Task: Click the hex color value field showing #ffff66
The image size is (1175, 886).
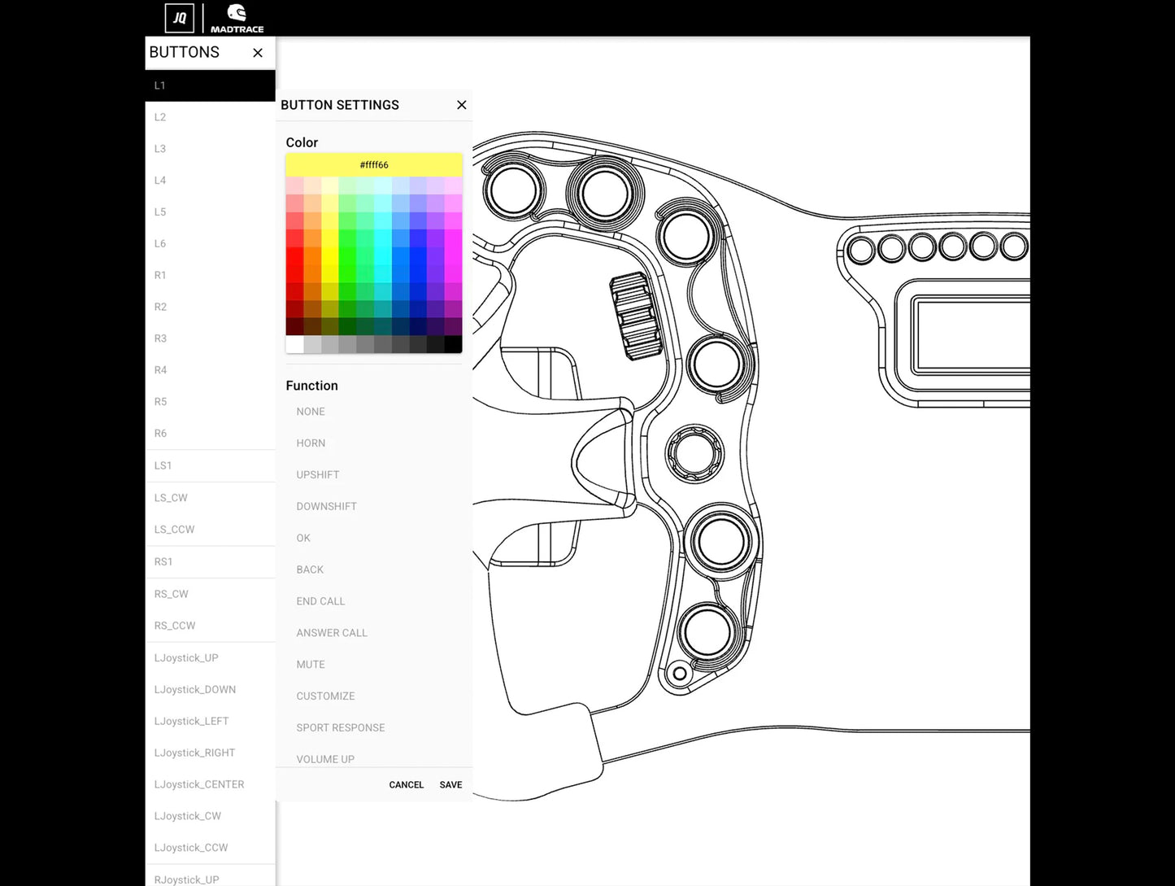Action: [x=373, y=164]
